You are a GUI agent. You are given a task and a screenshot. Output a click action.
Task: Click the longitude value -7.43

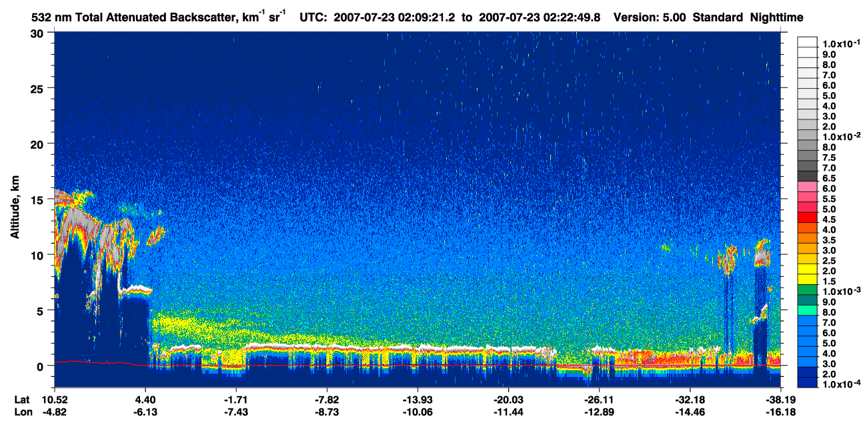click(236, 412)
